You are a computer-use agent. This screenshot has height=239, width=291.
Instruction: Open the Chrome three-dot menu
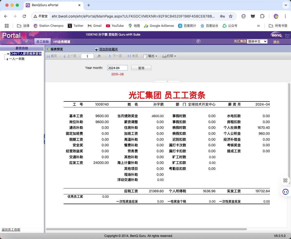[285, 16]
